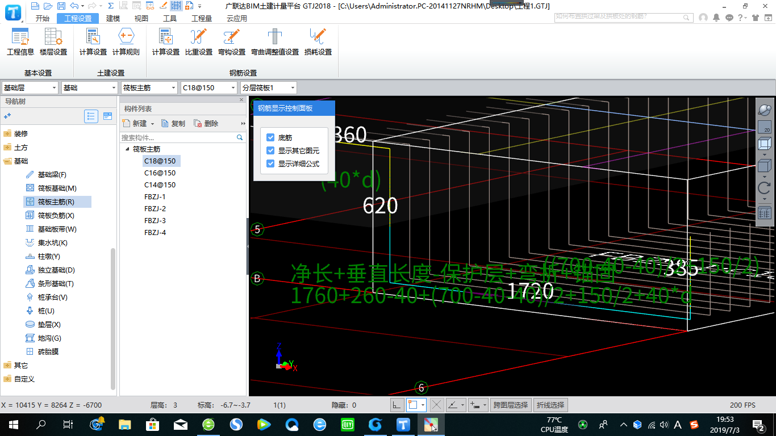Click the New file icon in quick access toolbar
Image resolution: width=776 pixels, height=436 pixels.
tap(35, 6)
